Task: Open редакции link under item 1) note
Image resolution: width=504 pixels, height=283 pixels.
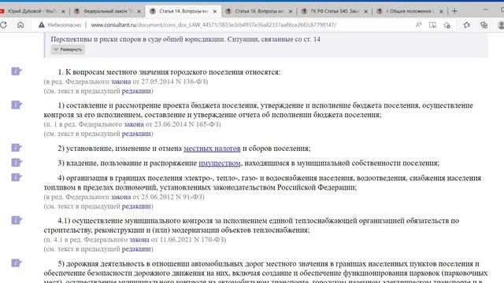Action: pos(136,134)
